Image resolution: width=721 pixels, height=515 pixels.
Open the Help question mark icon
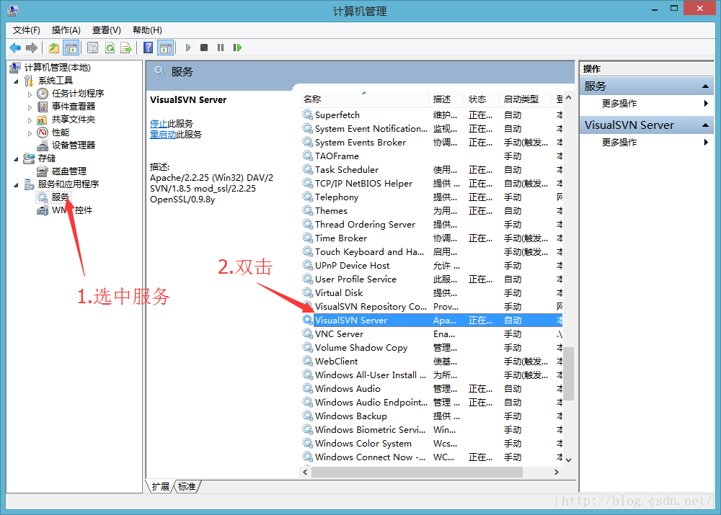click(x=148, y=48)
